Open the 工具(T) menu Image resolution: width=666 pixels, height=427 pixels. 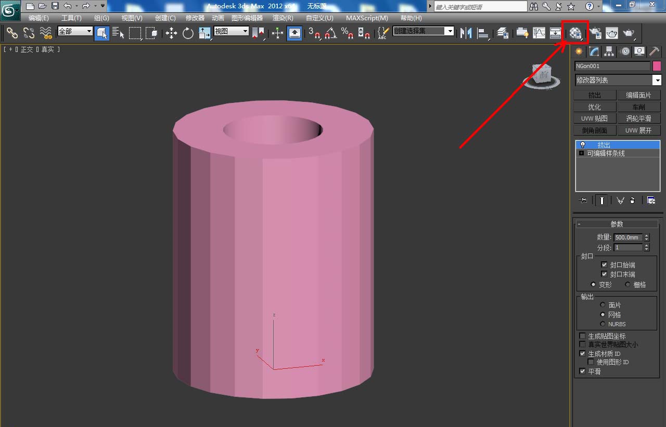[x=71, y=18]
